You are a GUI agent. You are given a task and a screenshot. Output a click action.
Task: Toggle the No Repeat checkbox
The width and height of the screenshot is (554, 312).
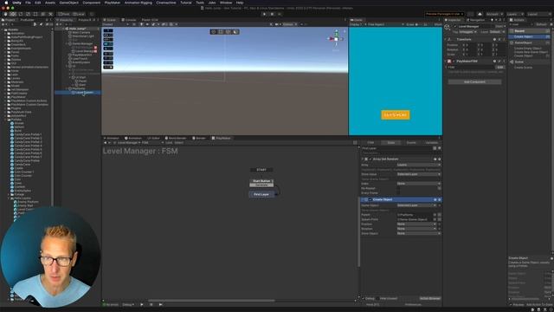point(398,188)
